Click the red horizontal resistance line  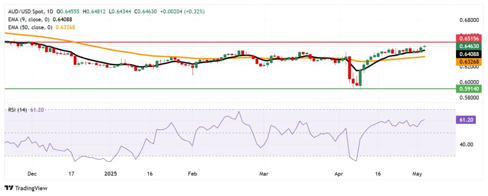pyautogui.click(x=226, y=42)
